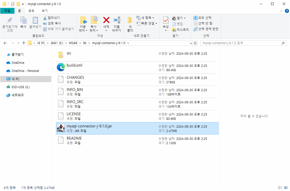
Task: Click disk1 (E:) in the address bar
Action: tap(57, 43)
